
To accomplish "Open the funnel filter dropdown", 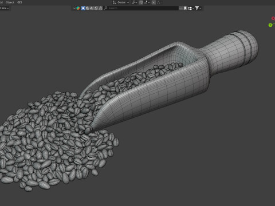I will point(198,8).
